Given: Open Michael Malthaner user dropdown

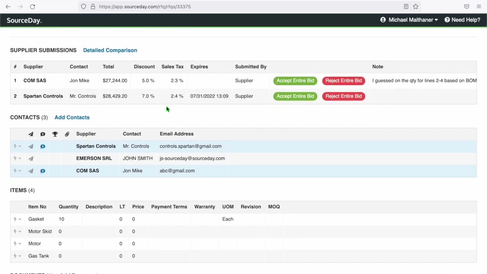Looking at the screenshot, I should pos(413,20).
